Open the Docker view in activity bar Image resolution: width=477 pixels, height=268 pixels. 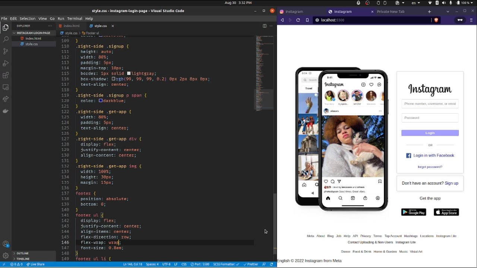tap(6, 111)
